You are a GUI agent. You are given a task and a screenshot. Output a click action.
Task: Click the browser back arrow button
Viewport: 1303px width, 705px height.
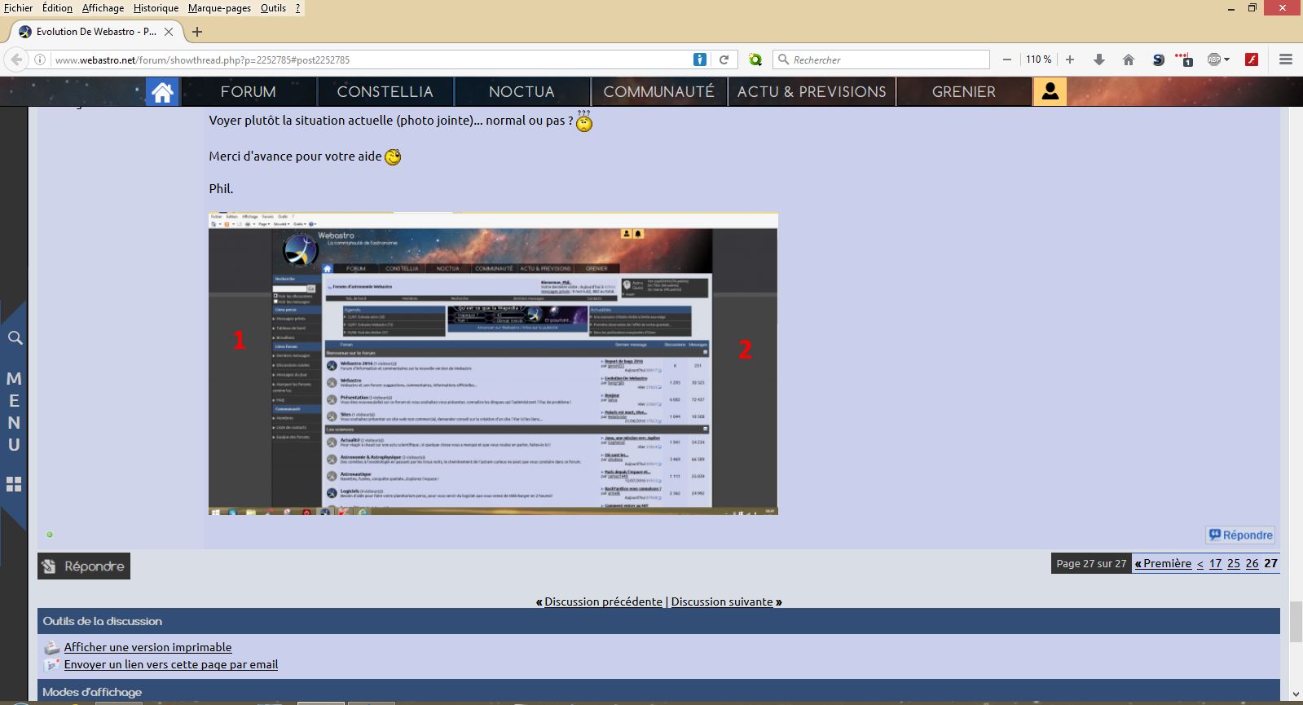(15, 59)
